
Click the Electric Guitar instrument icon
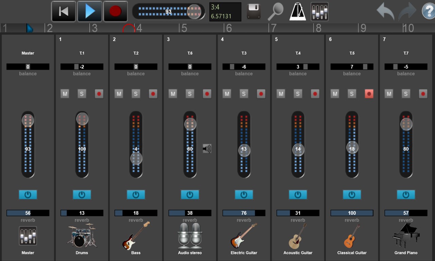point(244,236)
